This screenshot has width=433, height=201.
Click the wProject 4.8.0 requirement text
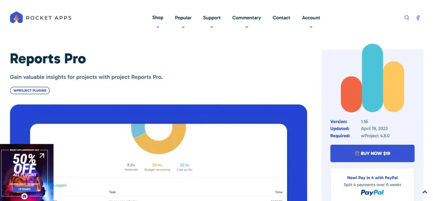tap(375, 136)
